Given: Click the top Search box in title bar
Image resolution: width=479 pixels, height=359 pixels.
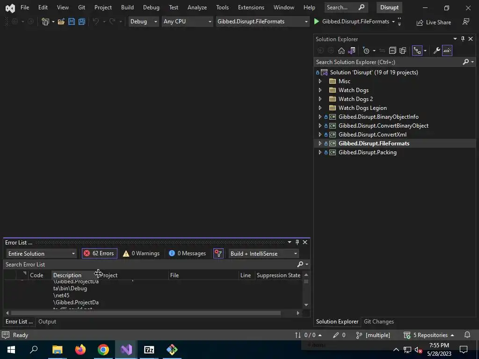Looking at the screenshot, I should [346, 7].
